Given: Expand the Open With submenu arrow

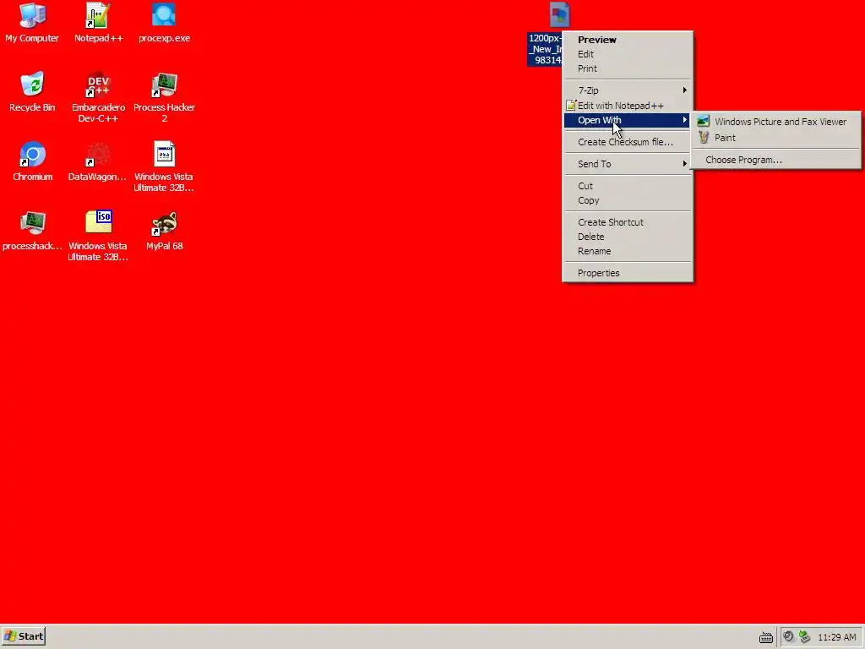Looking at the screenshot, I should pos(684,120).
